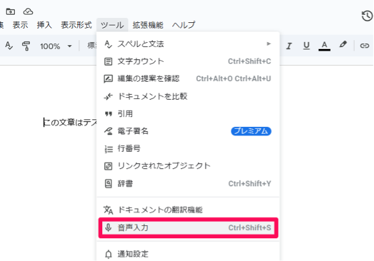Choose 編集の提案を確認
Screen dimensions: 374x261
188,79
